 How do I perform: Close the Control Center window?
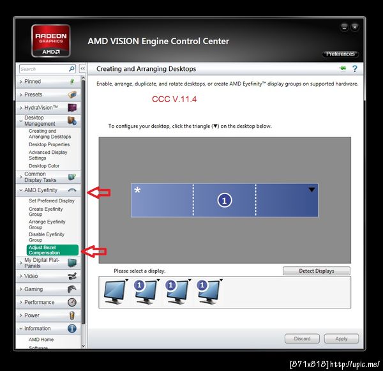355,27
